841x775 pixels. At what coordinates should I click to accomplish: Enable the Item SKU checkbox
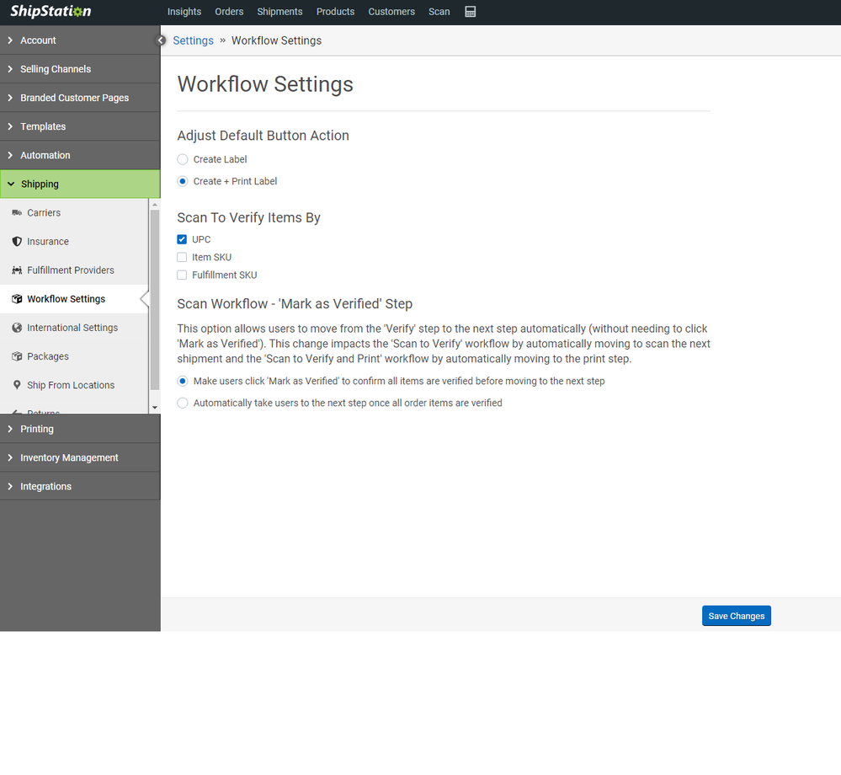[182, 258]
